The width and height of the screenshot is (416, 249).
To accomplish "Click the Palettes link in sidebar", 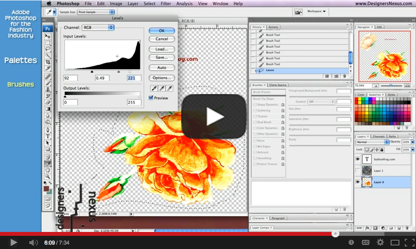I will 21,60.
